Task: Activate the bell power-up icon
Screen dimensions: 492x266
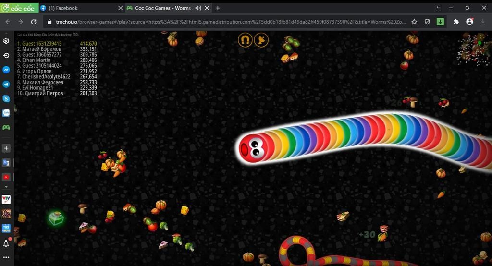Action: [x=261, y=40]
